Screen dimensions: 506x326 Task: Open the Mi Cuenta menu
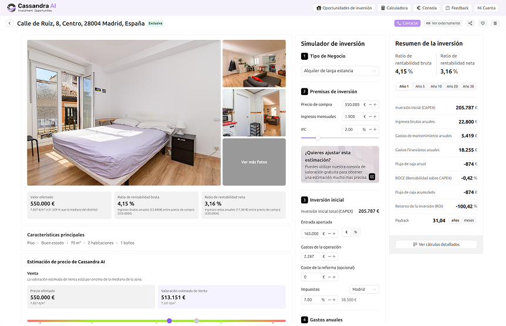click(486, 8)
